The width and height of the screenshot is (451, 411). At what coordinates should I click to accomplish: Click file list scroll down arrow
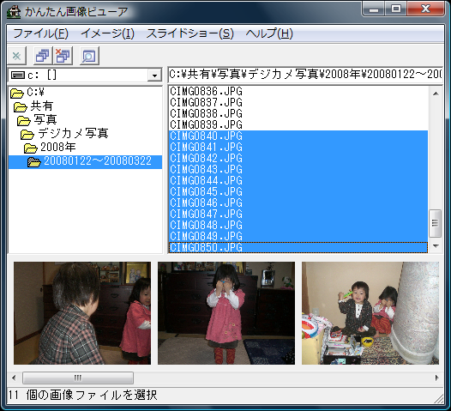pos(436,246)
